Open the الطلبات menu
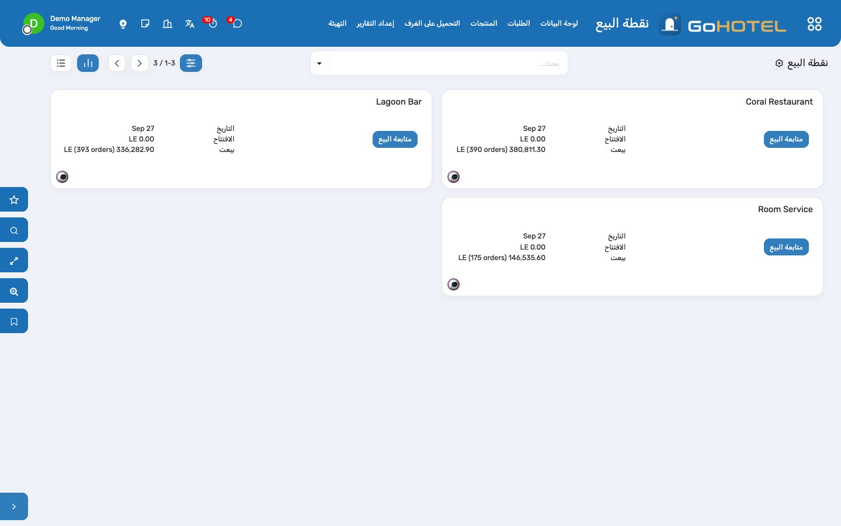The image size is (841, 526). [x=519, y=23]
